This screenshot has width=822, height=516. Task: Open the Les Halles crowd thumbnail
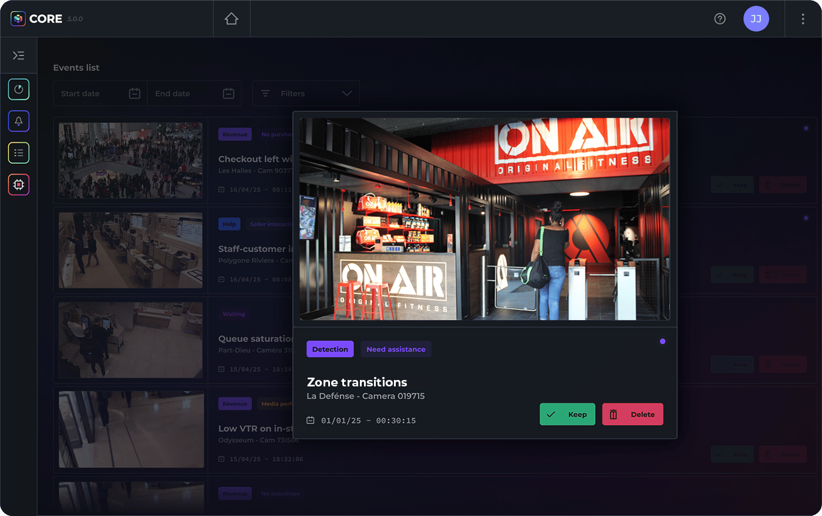[130, 161]
